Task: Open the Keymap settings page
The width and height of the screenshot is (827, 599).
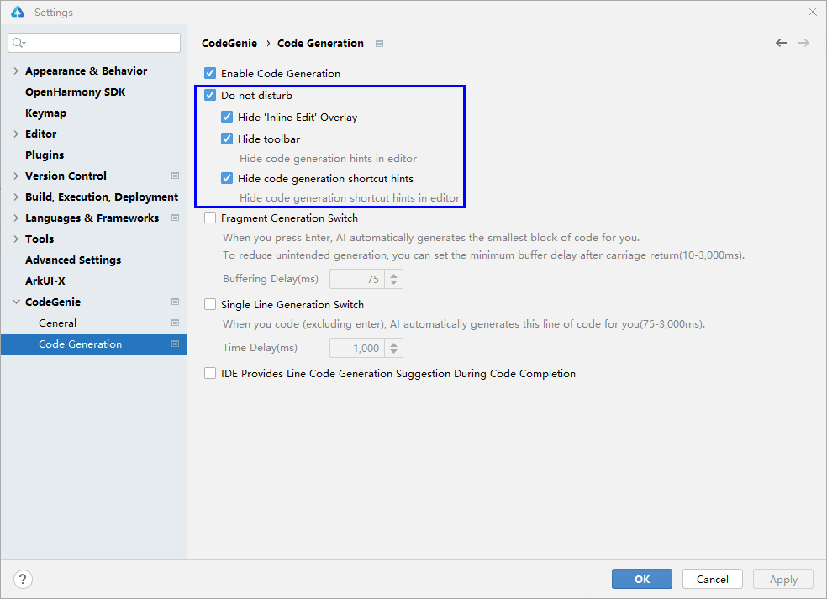Action: coord(45,113)
